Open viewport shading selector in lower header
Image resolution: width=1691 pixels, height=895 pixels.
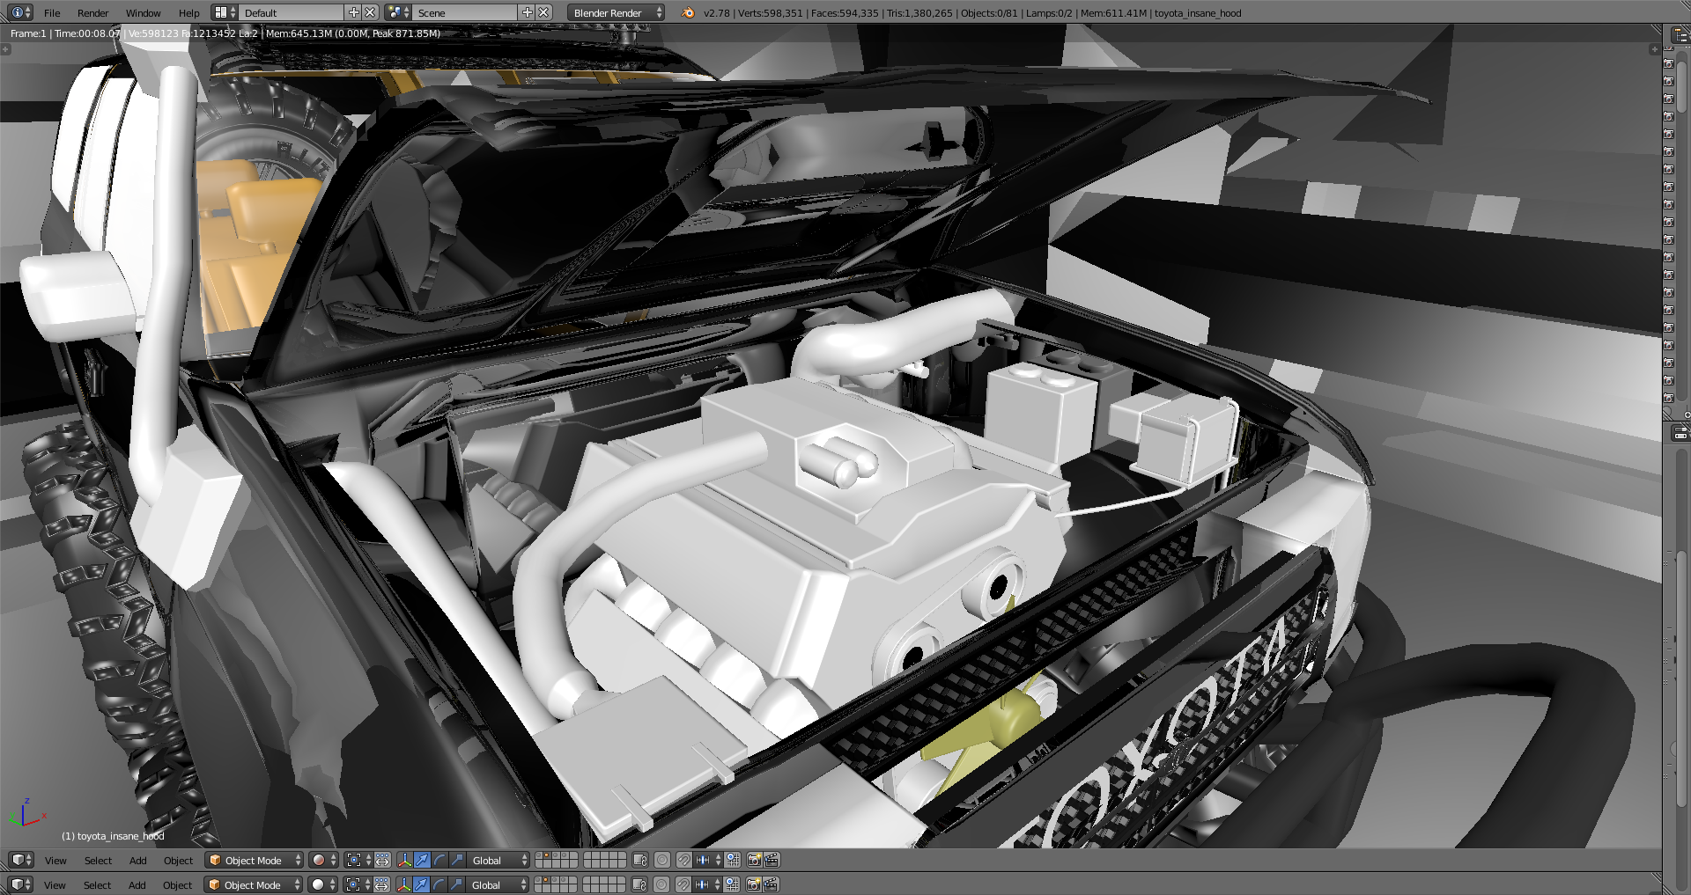coord(322,884)
